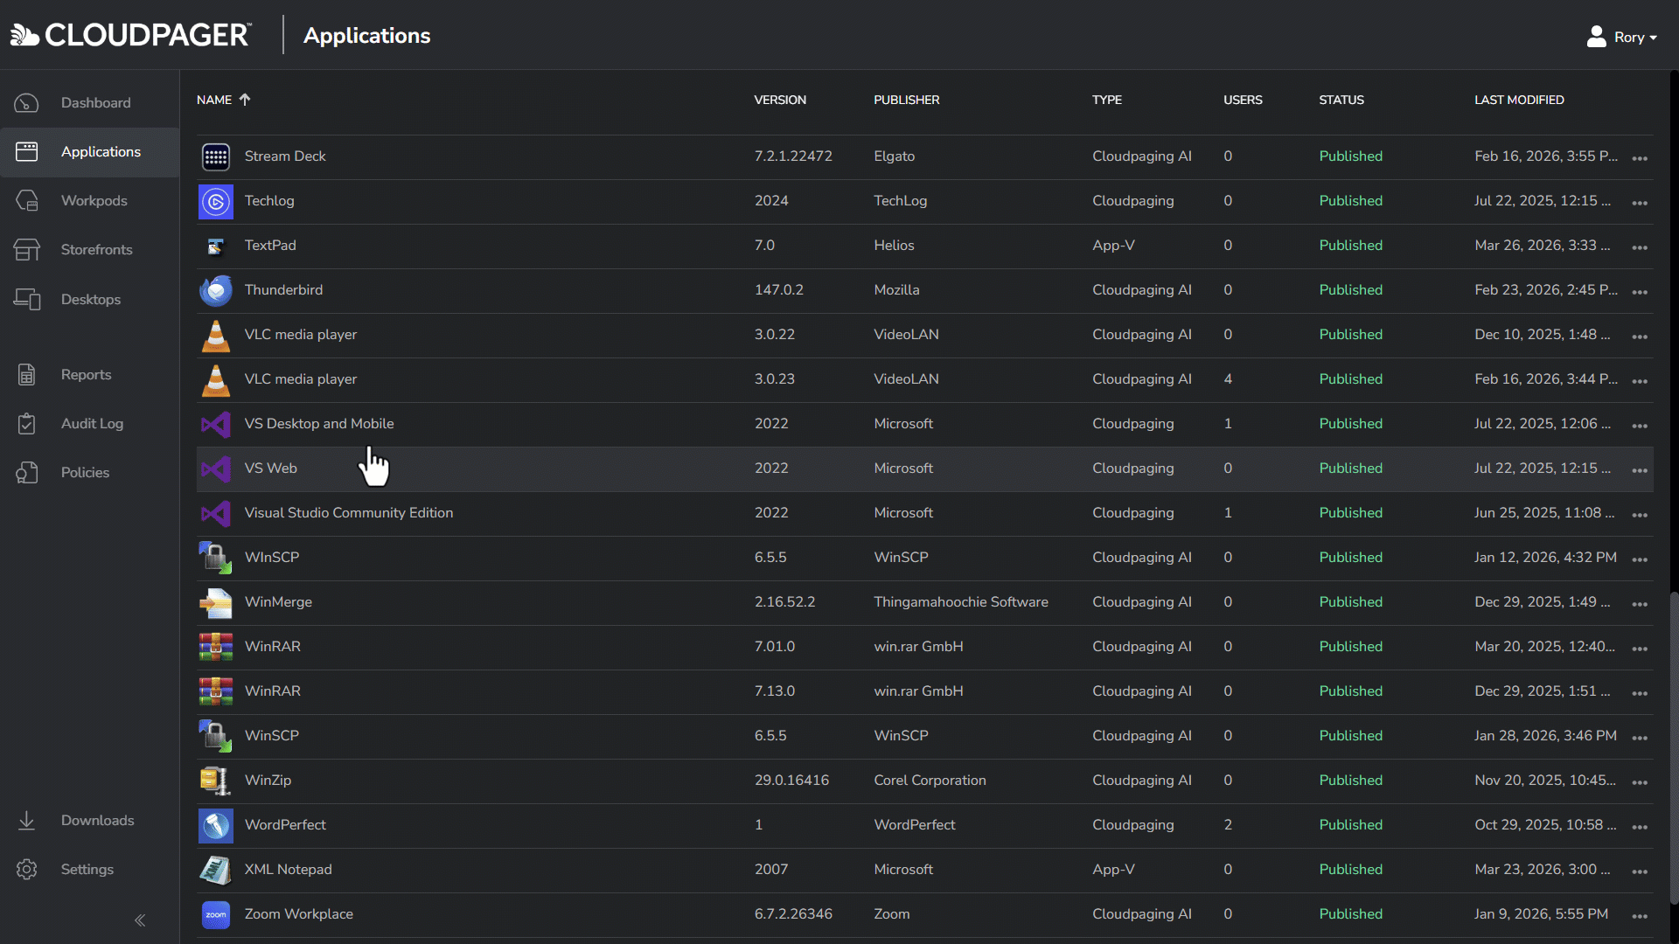This screenshot has width=1679, height=944.
Task: Click version 29.0.16416 cell
Action: coord(791,781)
